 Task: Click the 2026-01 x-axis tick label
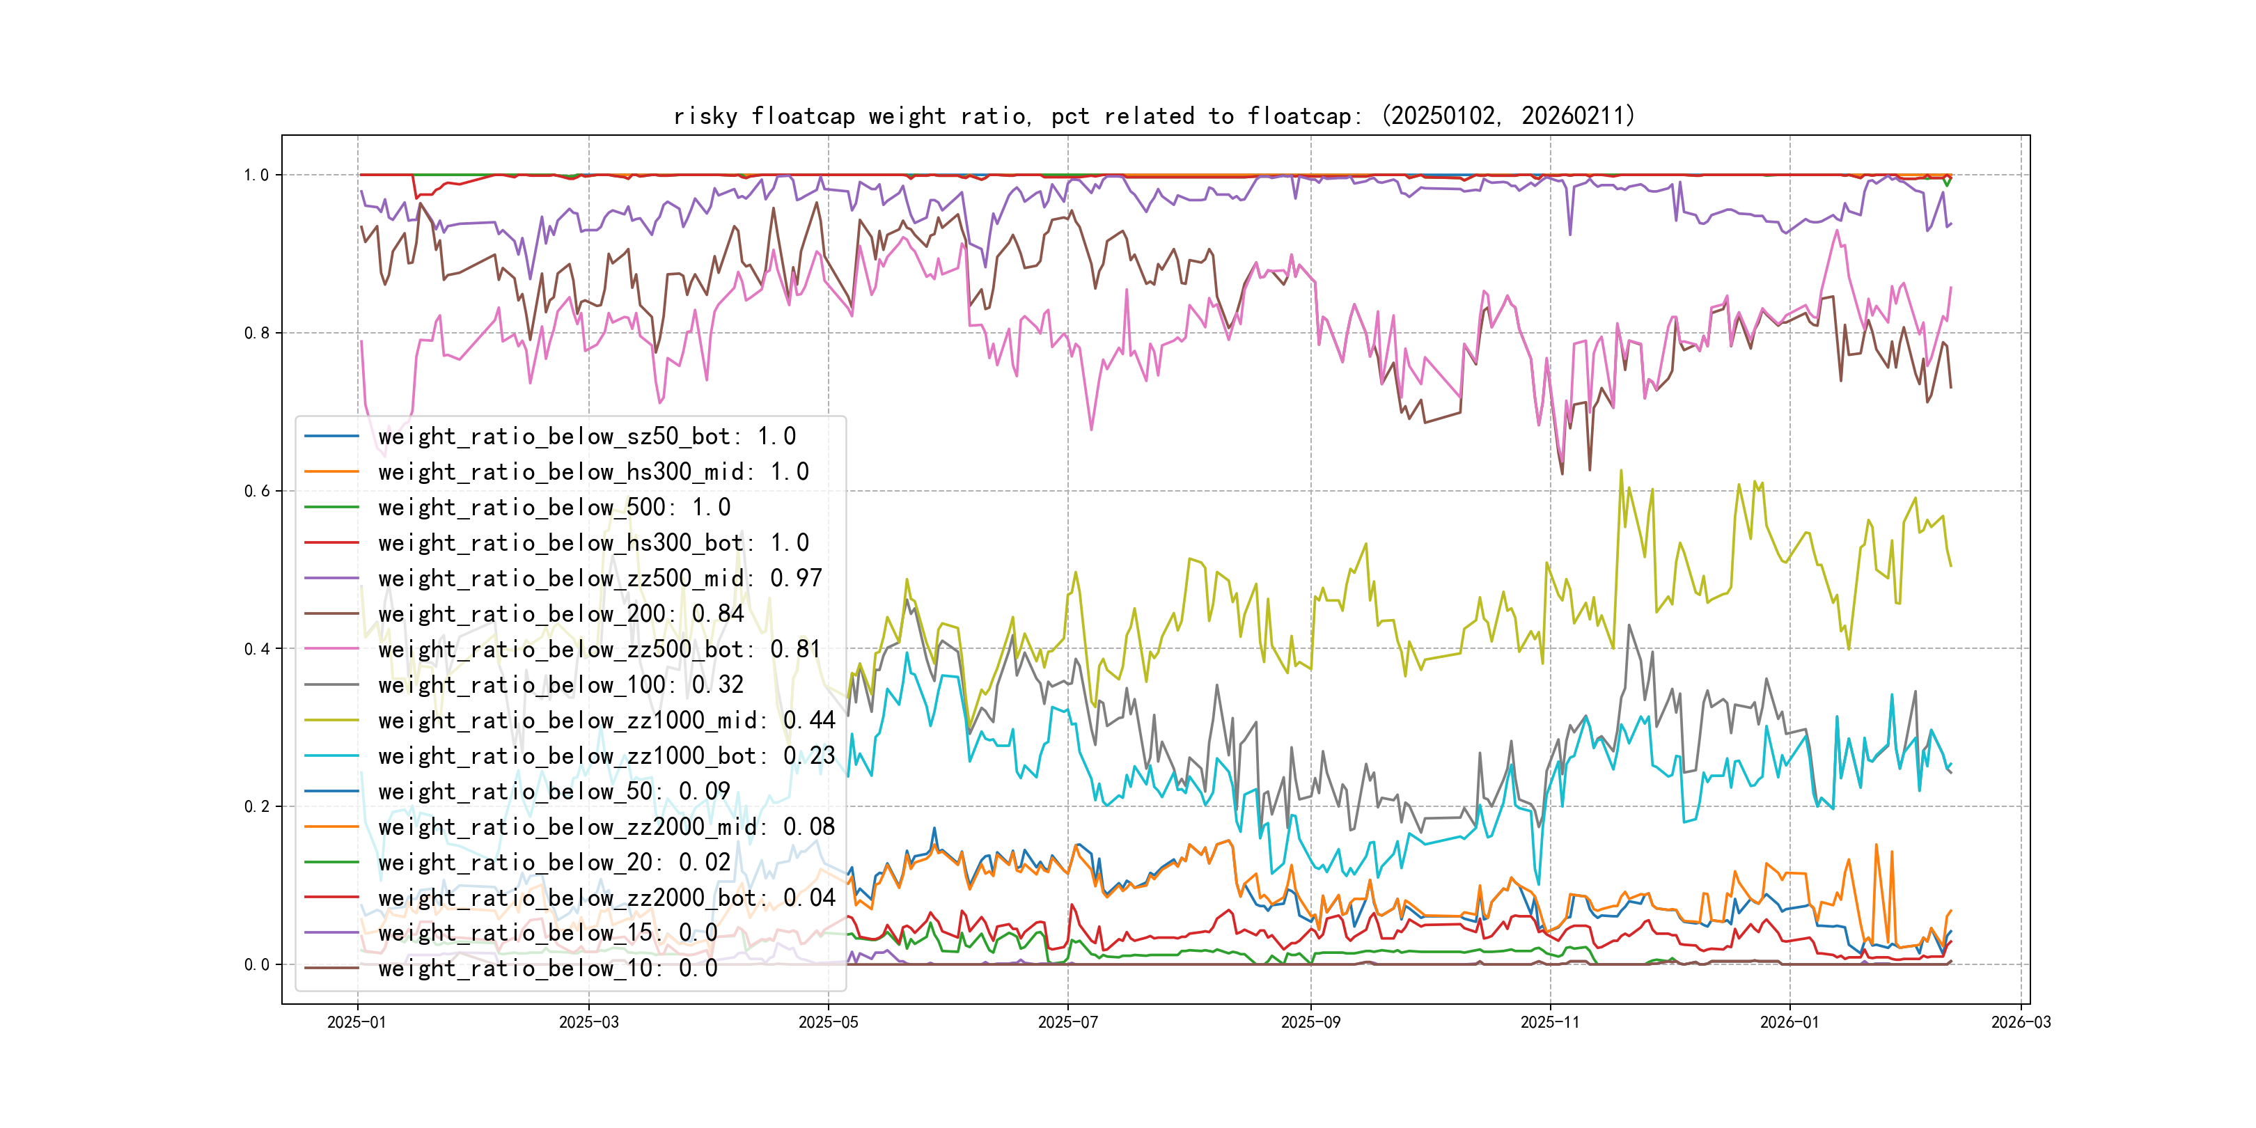[x=1789, y=1022]
